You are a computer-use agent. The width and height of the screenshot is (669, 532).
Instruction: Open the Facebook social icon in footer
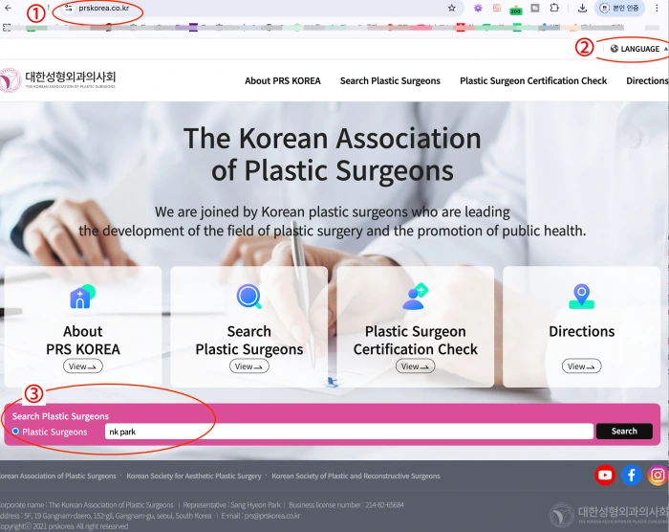(631, 475)
